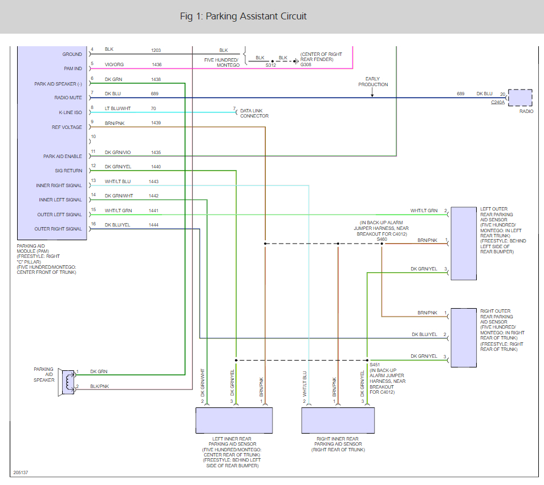Click the PARKING AID SPEAKER text label
The width and height of the screenshot is (544, 485).
[44, 375]
